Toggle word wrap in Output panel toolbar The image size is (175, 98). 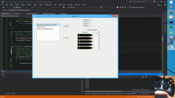(146, 77)
